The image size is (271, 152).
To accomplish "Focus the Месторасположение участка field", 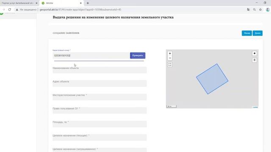I will point(100,97).
